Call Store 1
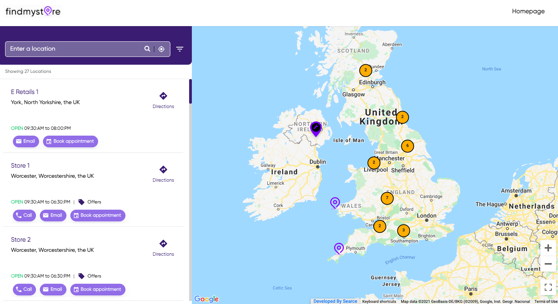This screenshot has height=304, width=558. click(24, 216)
